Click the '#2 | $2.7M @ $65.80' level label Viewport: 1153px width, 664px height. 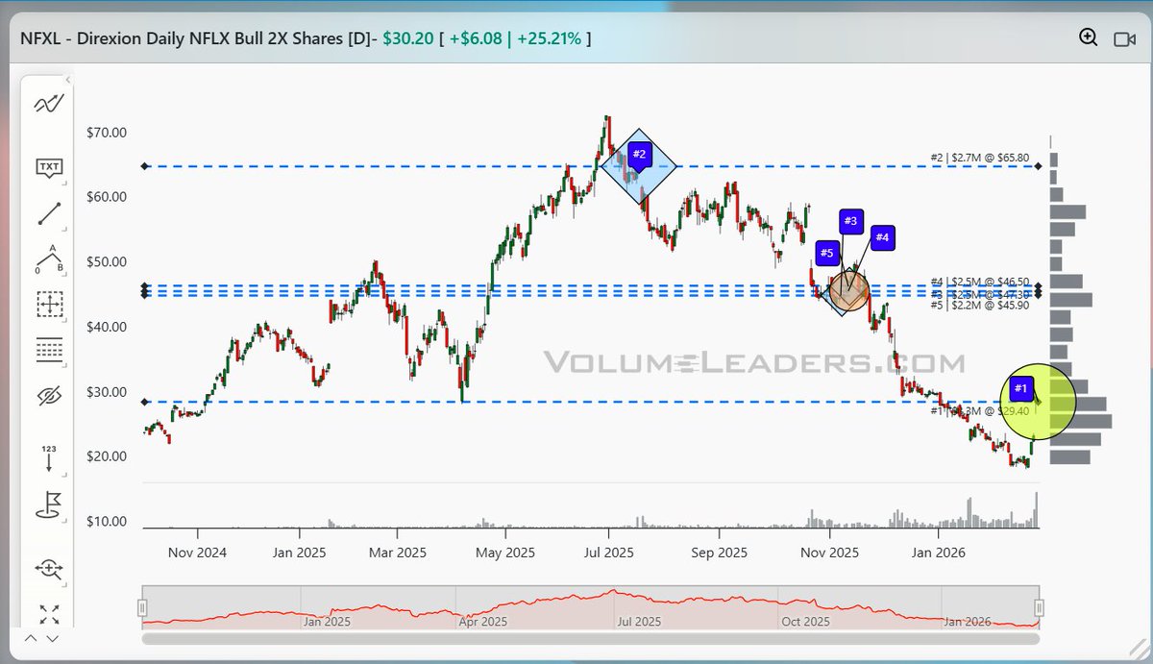[x=980, y=158]
